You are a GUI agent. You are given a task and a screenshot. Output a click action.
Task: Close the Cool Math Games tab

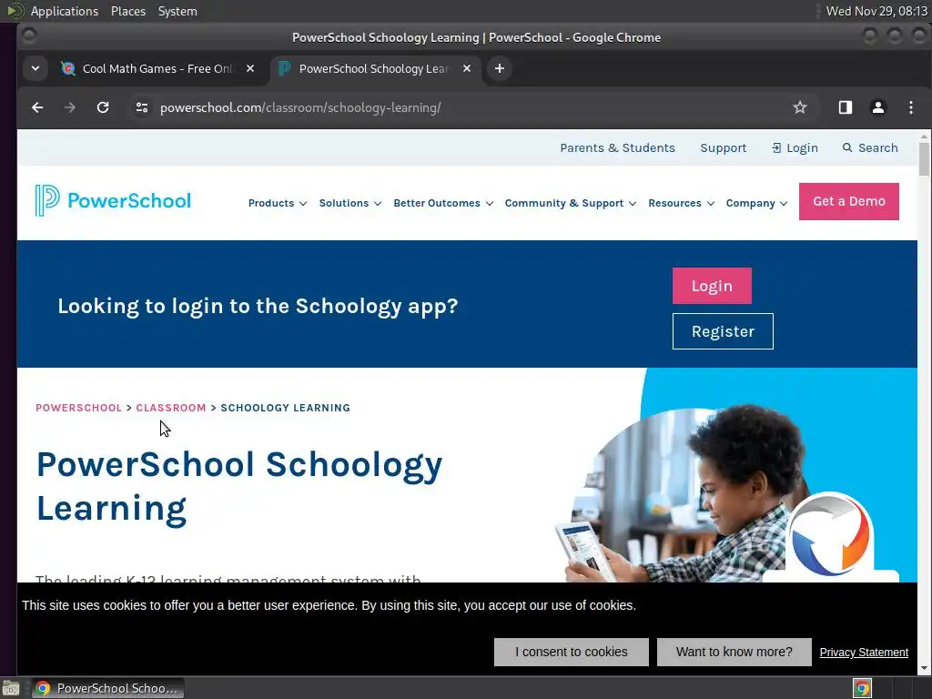coord(250,68)
